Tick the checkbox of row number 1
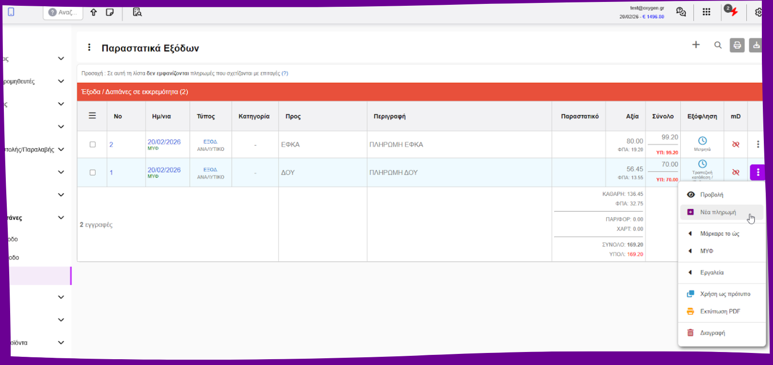Viewport: 773px width, 365px height. tap(92, 172)
